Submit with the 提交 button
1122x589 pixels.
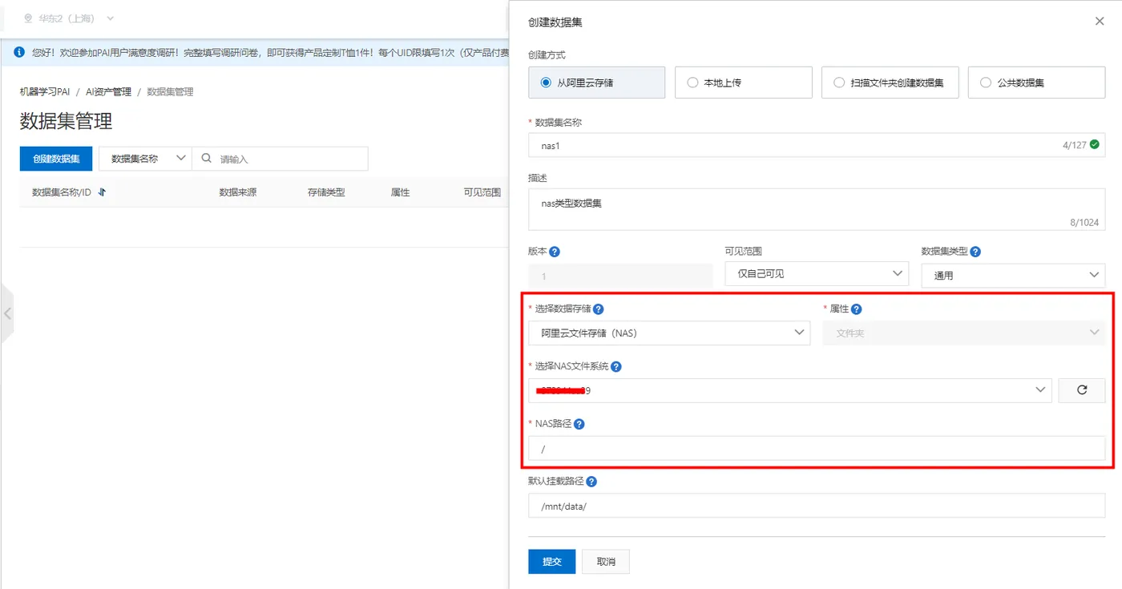[551, 562]
